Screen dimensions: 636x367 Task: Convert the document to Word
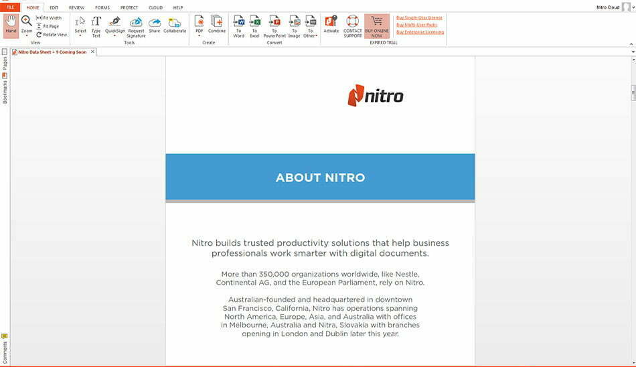point(239,25)
